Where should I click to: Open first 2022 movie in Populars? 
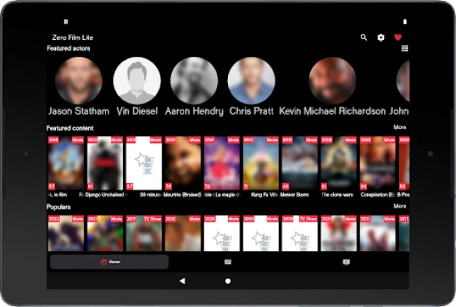click(x=66, y=233)
